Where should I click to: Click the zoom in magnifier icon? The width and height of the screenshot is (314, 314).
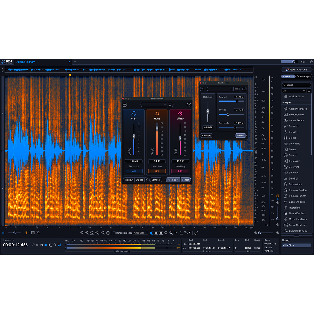82,233
